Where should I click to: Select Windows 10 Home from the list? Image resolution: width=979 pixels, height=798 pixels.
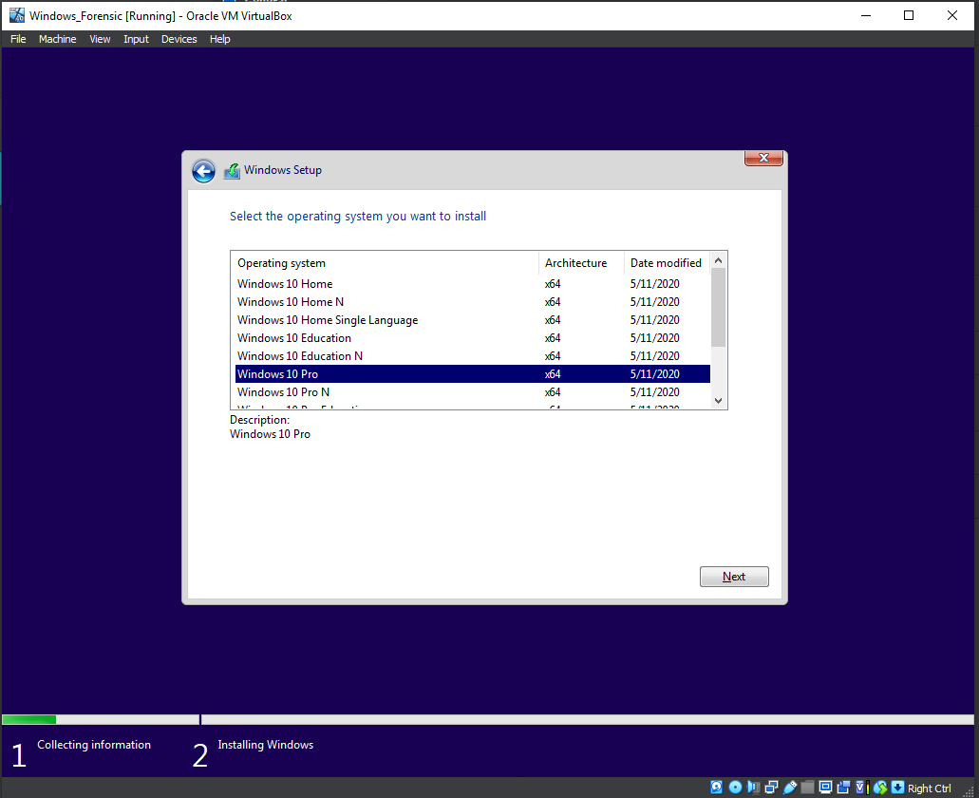(285, 284)
